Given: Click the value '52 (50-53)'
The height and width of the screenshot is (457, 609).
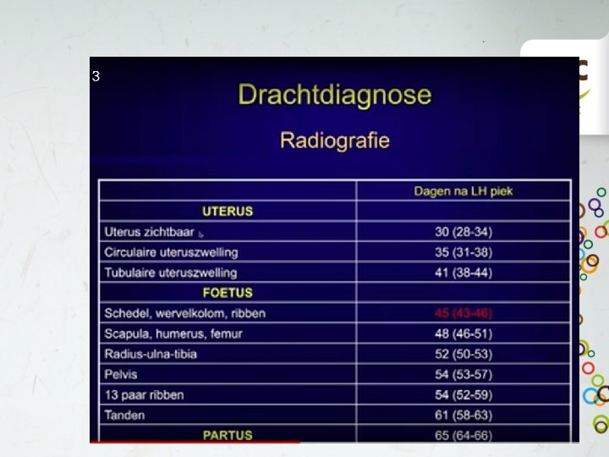Looking at the screenshot, I should click(x=464, y=354).
